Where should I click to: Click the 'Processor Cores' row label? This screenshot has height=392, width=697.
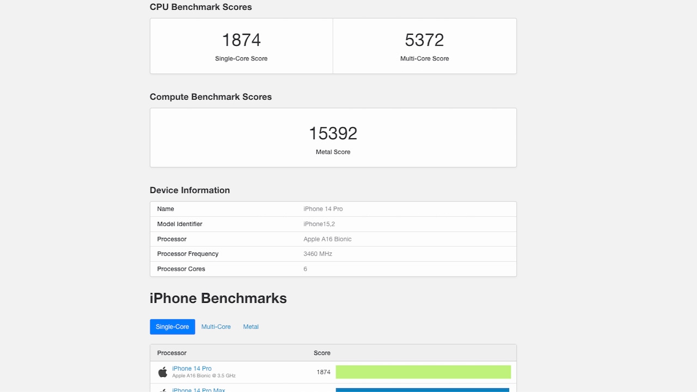(x=181, y=269)
